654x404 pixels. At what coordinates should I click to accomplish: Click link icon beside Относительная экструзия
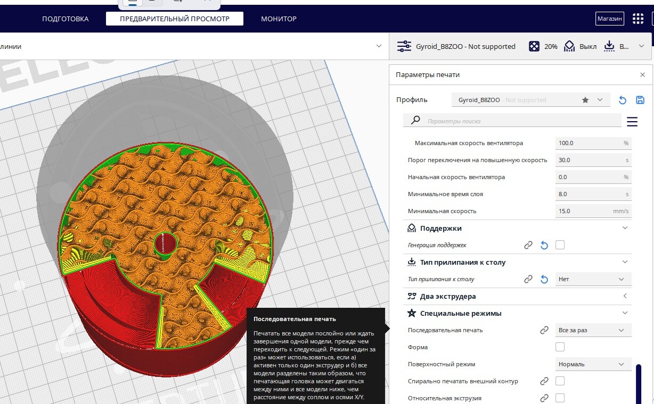544,398
